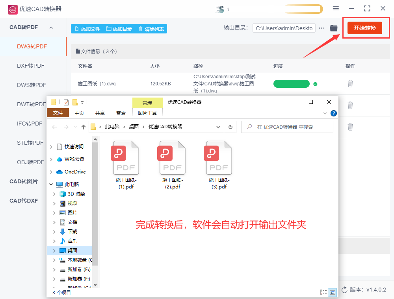The width and height of the screenshot is (394, 299).
Task: Select the 施工图纸-(3).pdf file
Action: point(219,165)
